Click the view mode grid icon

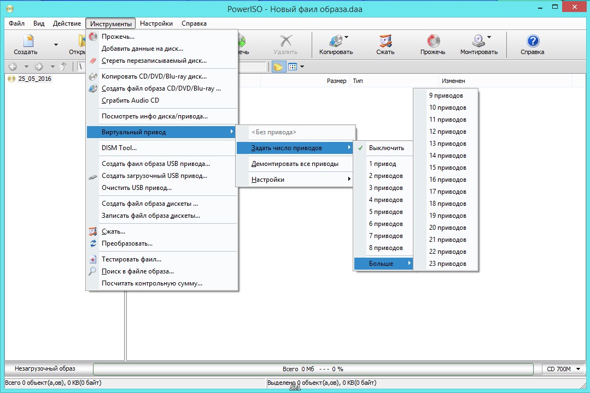coord(293,67)
